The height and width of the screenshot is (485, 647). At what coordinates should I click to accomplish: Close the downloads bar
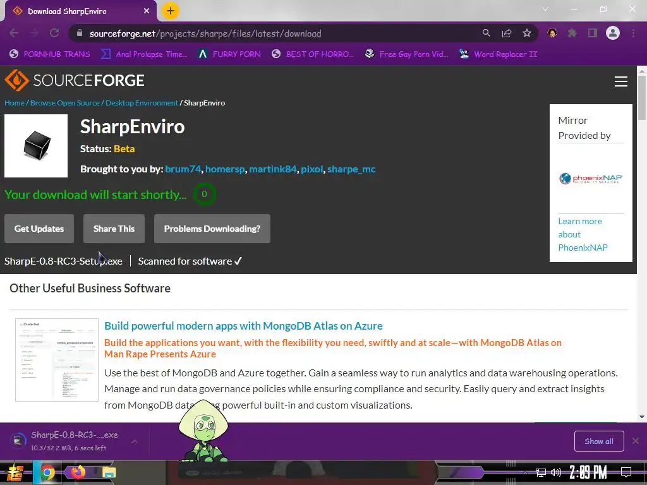tap(636, 441)
